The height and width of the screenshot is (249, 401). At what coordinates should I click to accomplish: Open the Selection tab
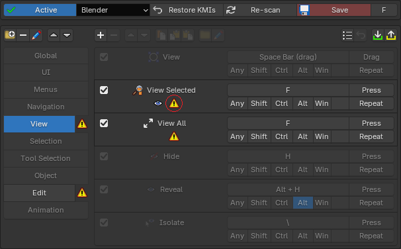[x=46, y=141]
